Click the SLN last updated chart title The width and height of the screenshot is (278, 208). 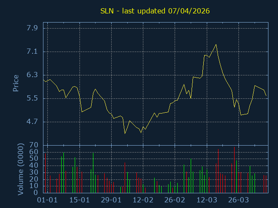(155, 11)
